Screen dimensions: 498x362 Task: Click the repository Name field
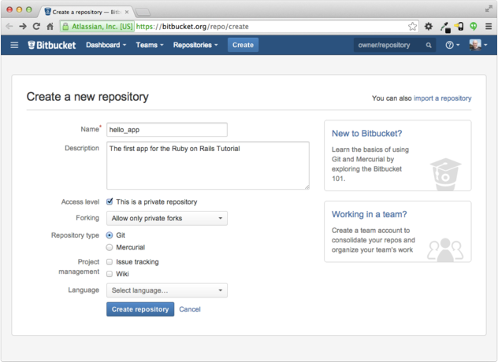point(167,130)
